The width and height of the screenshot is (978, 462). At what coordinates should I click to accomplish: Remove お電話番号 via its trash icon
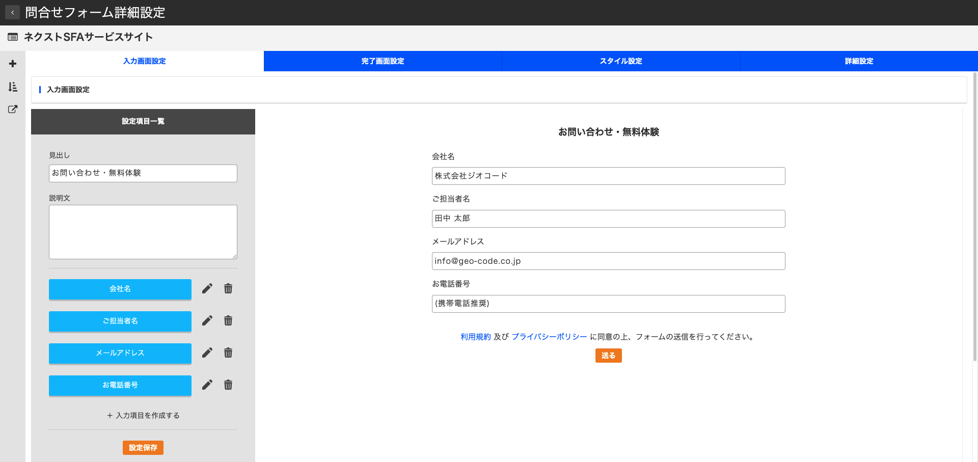pyautogui.click(x=228, y=385)
